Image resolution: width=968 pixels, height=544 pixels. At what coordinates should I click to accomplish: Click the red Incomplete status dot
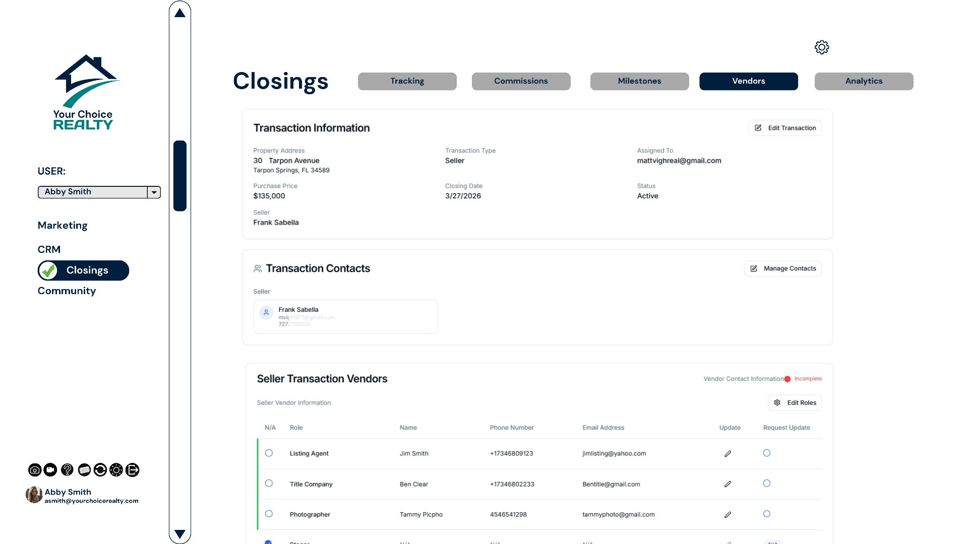tap(788, 379)
